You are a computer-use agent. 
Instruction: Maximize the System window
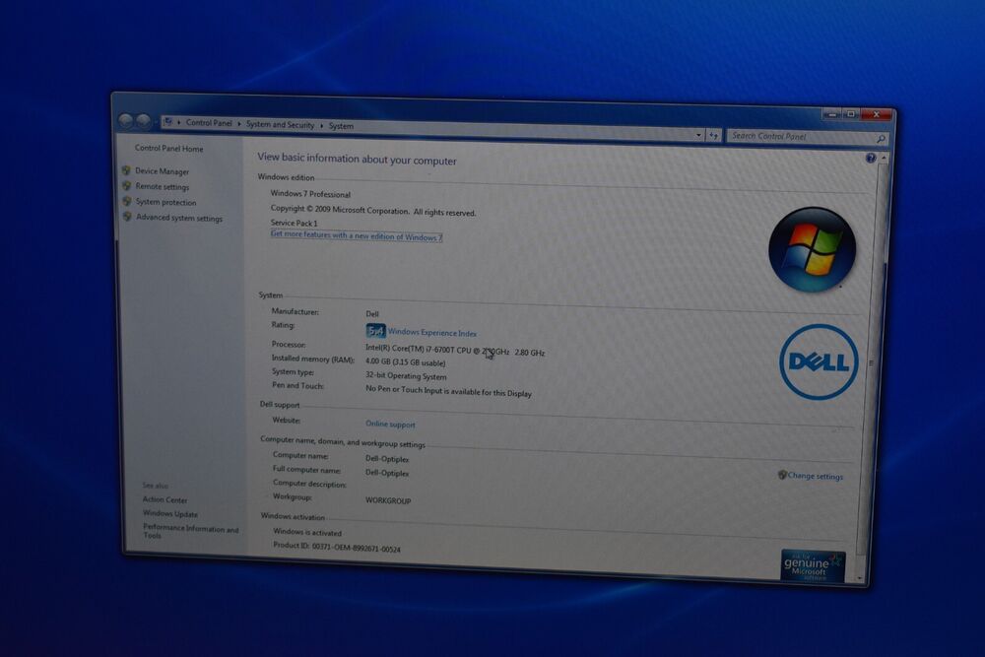[851, 114]
